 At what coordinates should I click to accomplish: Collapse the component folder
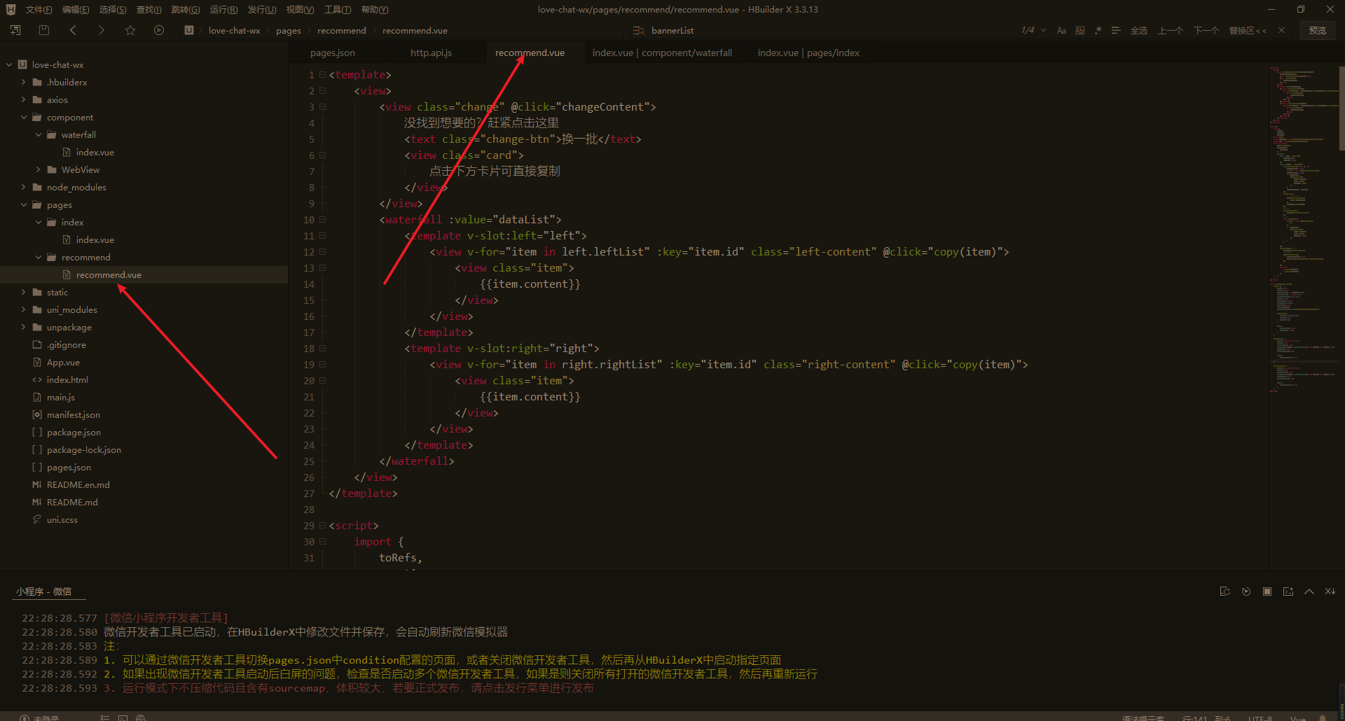pos(23,117)
